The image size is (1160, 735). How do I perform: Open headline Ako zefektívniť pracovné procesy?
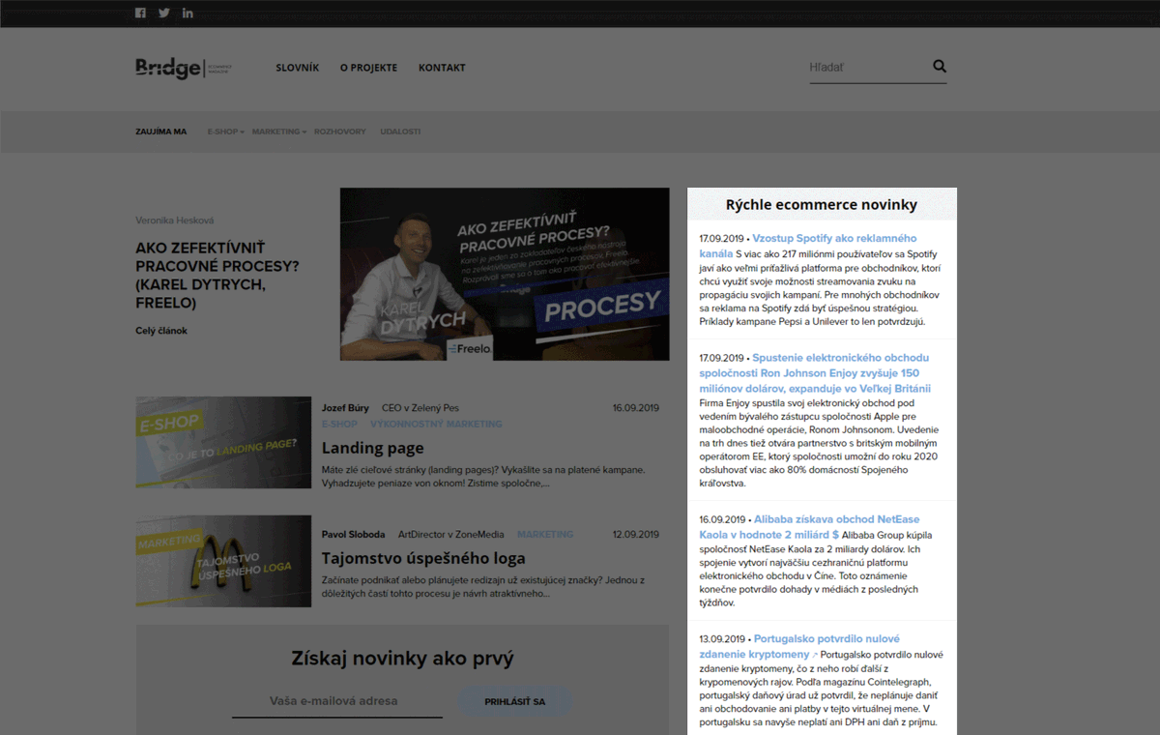[217, 276]
